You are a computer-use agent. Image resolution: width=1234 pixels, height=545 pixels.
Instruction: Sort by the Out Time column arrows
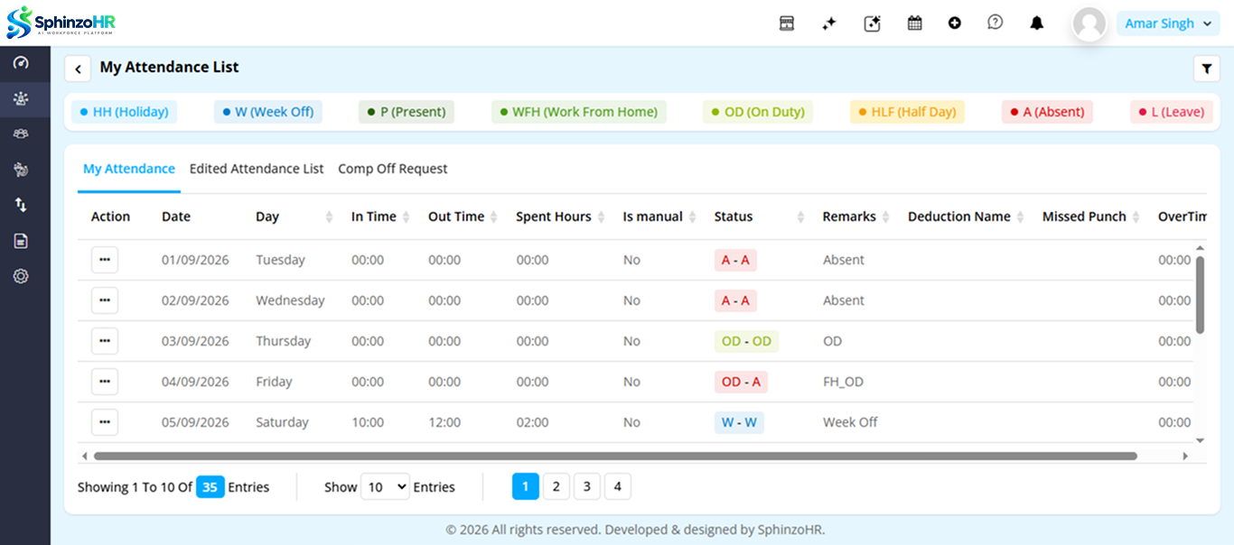[x=493, y=217]
